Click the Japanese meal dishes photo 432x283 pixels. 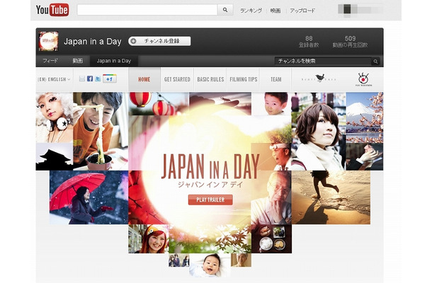(x=272, y=238)
